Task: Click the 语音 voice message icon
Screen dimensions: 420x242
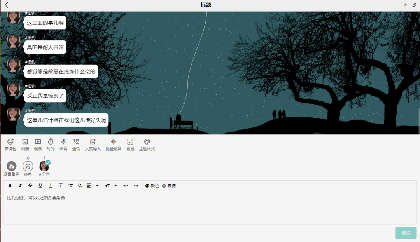Action: (x=63, y=144)
